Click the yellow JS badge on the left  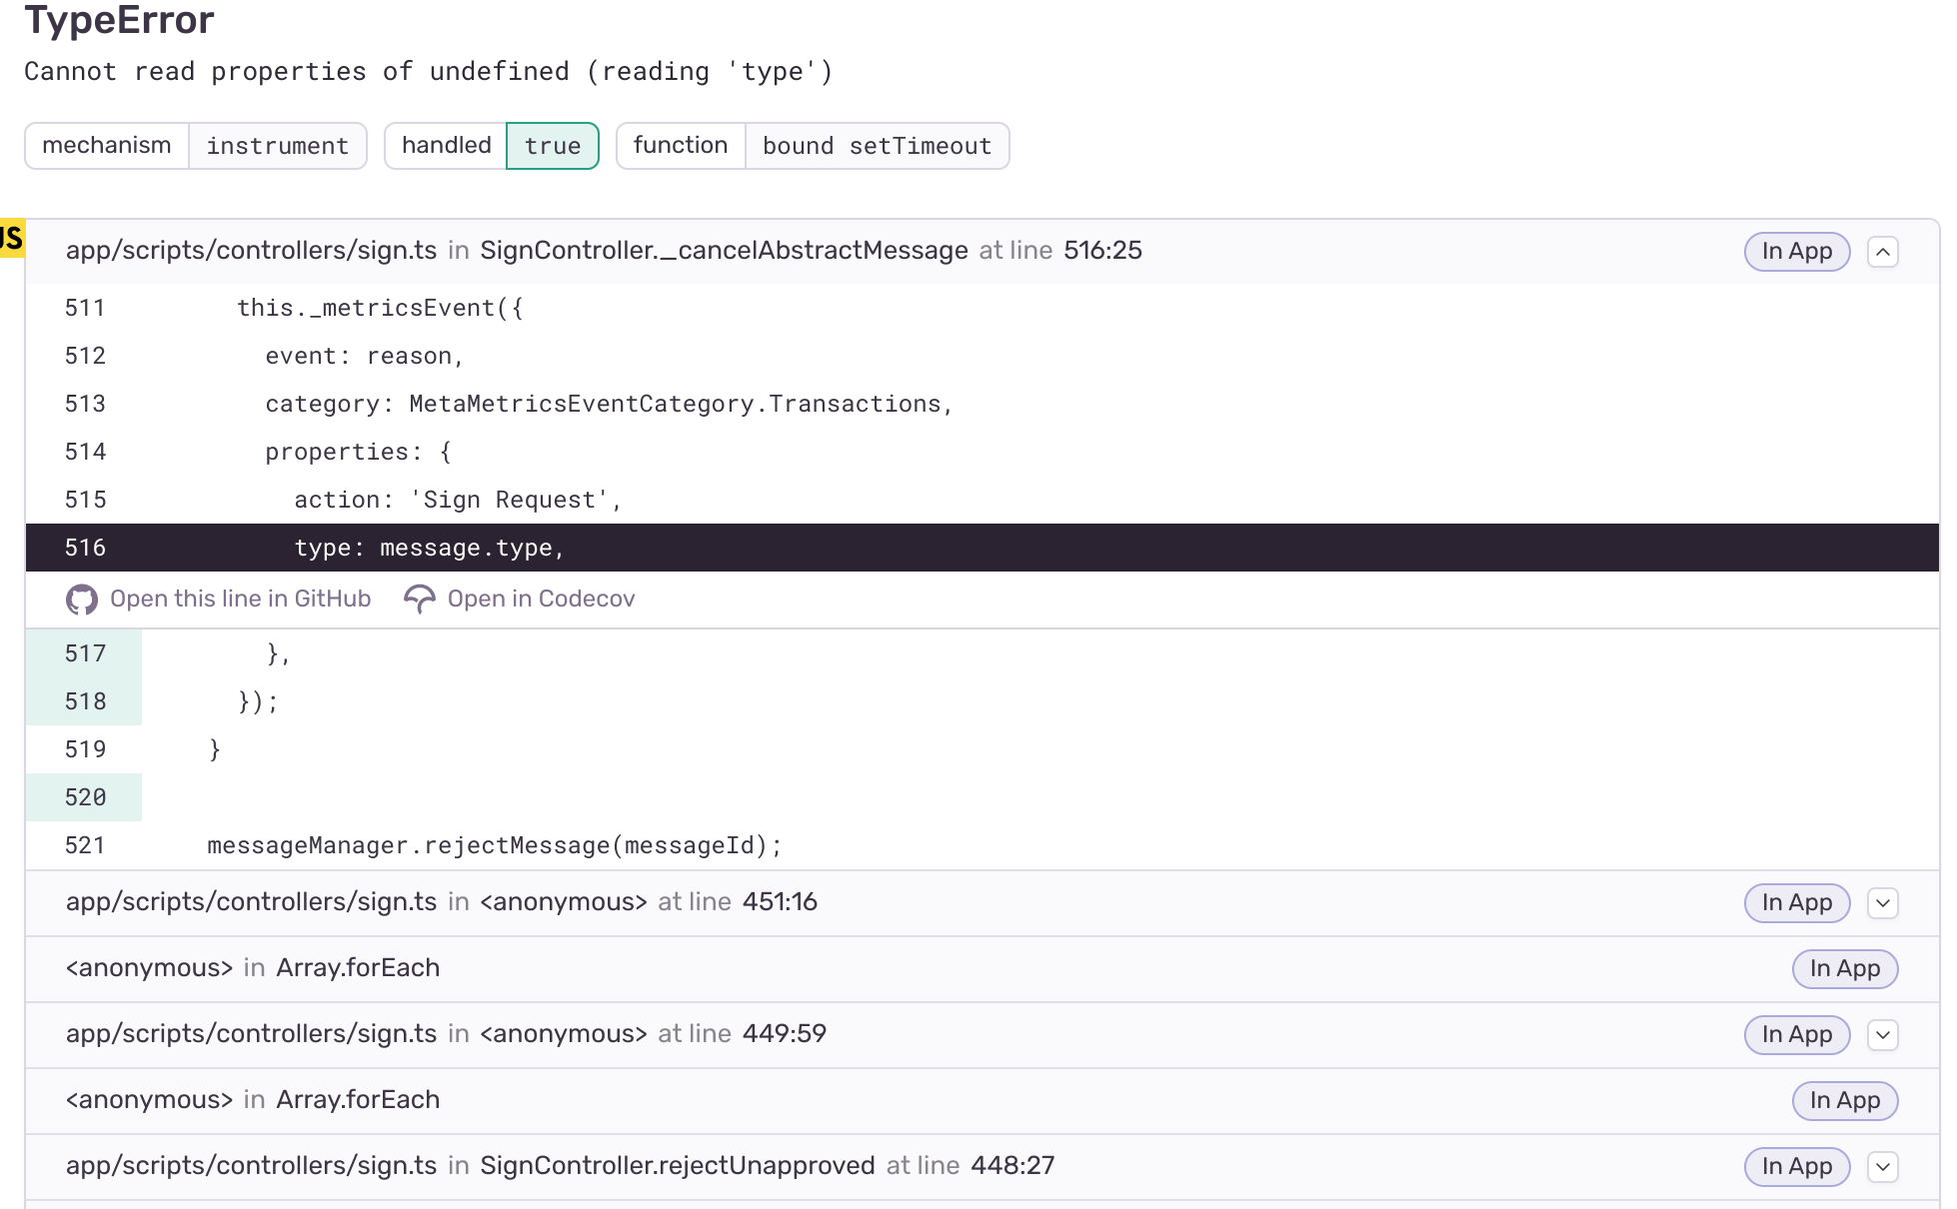tap(12, 236)
